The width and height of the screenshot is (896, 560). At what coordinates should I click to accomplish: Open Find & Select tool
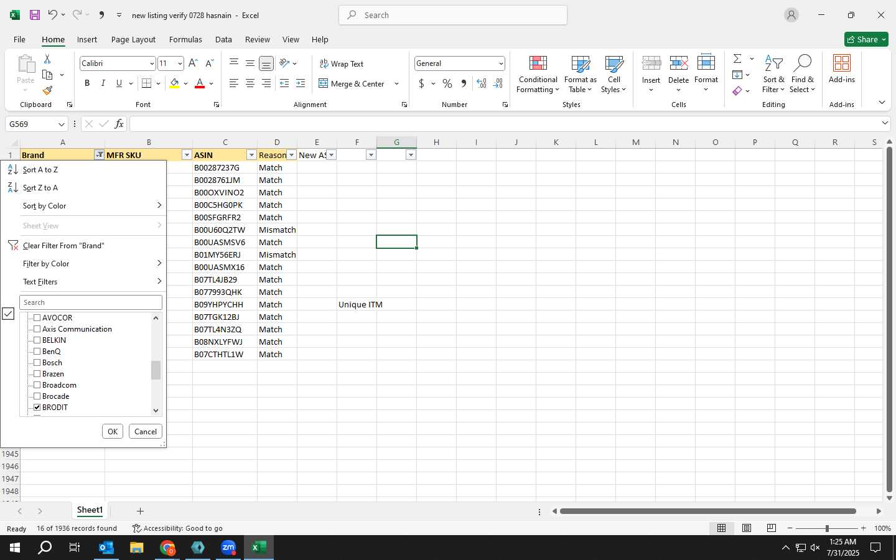(x=802, y=74)
